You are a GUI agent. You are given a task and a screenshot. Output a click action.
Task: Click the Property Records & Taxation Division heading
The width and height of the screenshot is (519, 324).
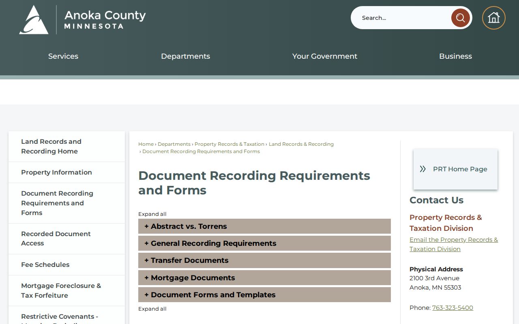pyautogui.click(x=446, y=223)
